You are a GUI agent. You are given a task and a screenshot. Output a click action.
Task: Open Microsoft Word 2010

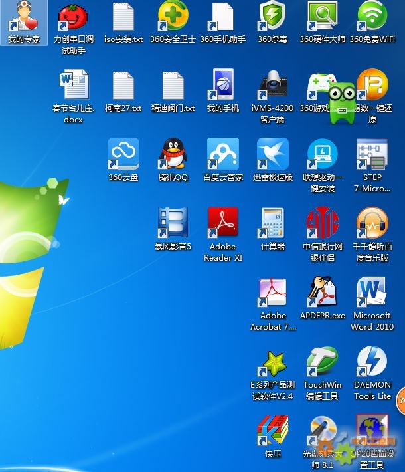pos(372,291)
